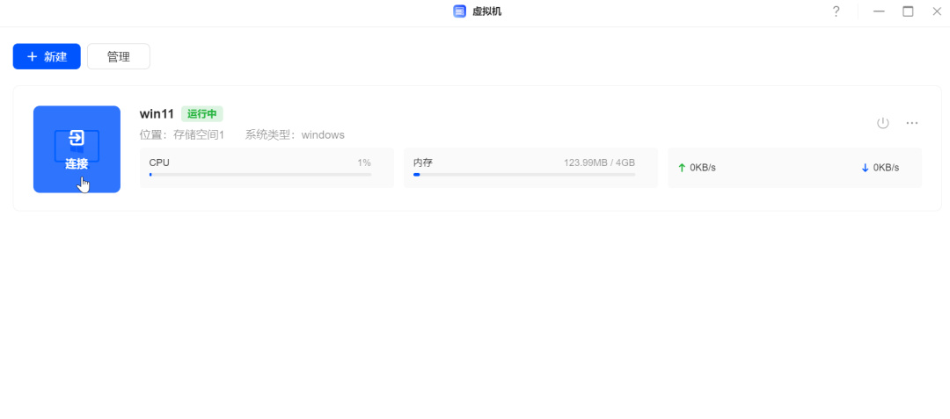
Task: Connect to win11 via 连接 tile
Action: [x=77, y=149]
